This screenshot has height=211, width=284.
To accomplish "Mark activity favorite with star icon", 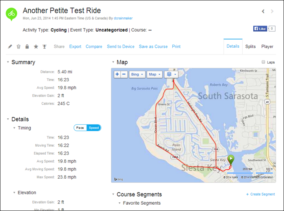I will 36,47.
